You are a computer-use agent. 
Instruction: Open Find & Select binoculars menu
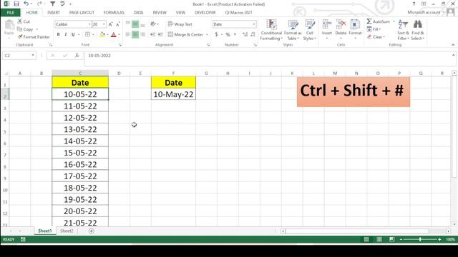(x=418, y=30)
